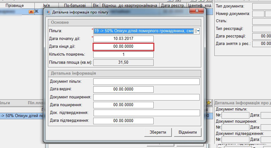Select the 50% Опікун дітей row in benefits list

tap(22, 116)
